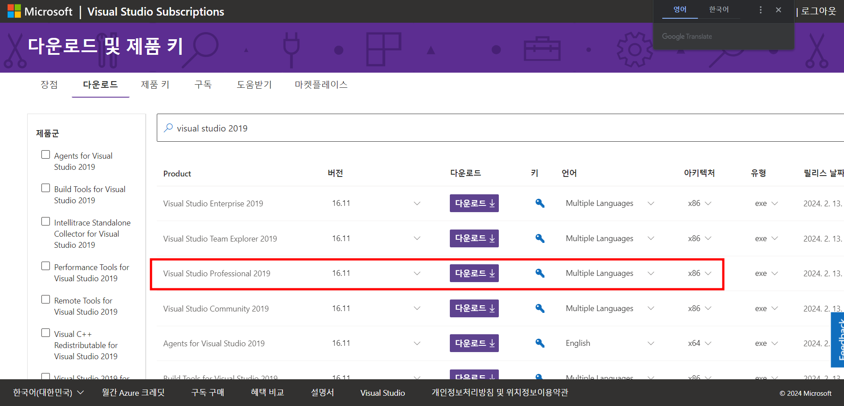Viewport: 844px width, 406px height.
Task: Open product key for Visual Studio Community 2019
Action: pyautogui.click(x=540, y=308)
